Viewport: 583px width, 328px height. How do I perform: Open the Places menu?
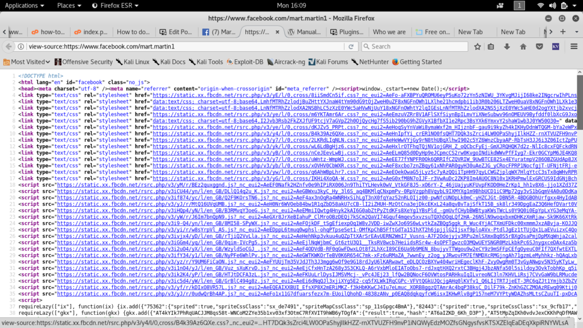[x=69, y=6]
